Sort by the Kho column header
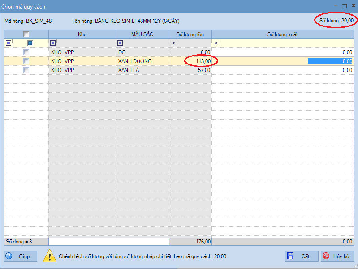Screen dimensions: 358x269 tap(82, 34)
